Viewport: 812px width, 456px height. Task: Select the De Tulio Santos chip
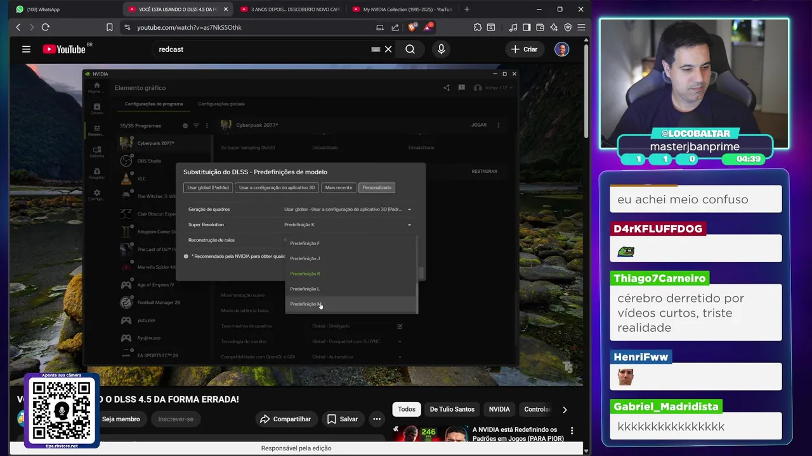(x=452, y=409)
